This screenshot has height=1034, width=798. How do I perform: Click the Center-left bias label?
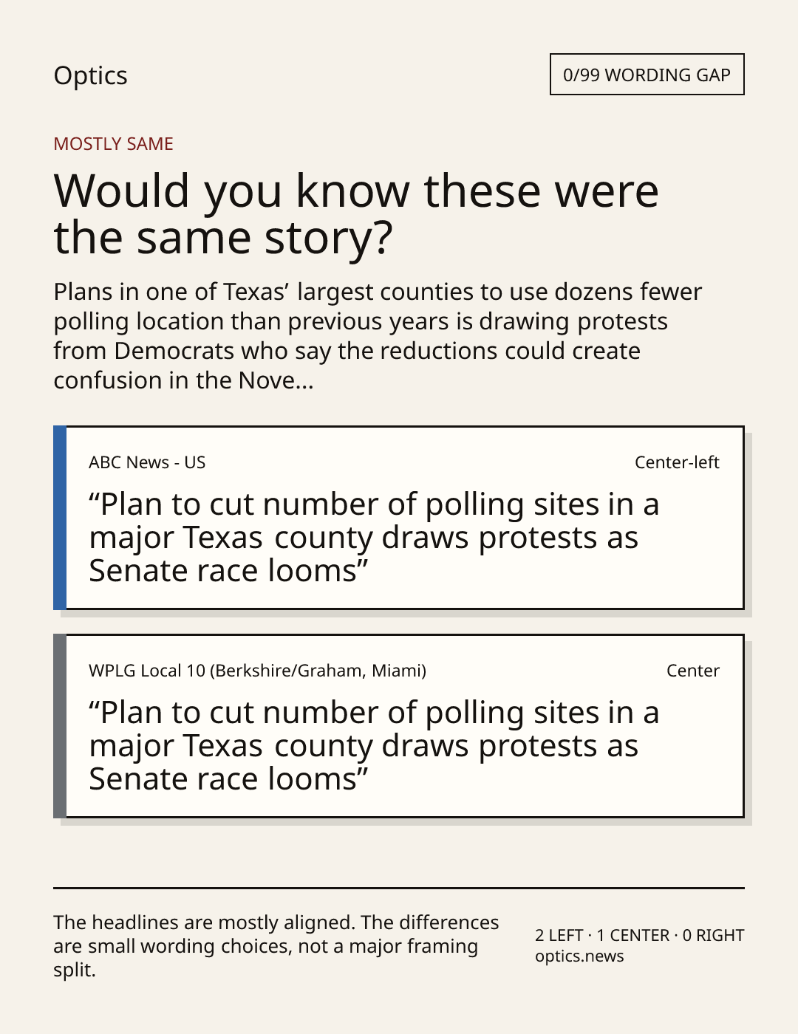click(x=677, y=462)
